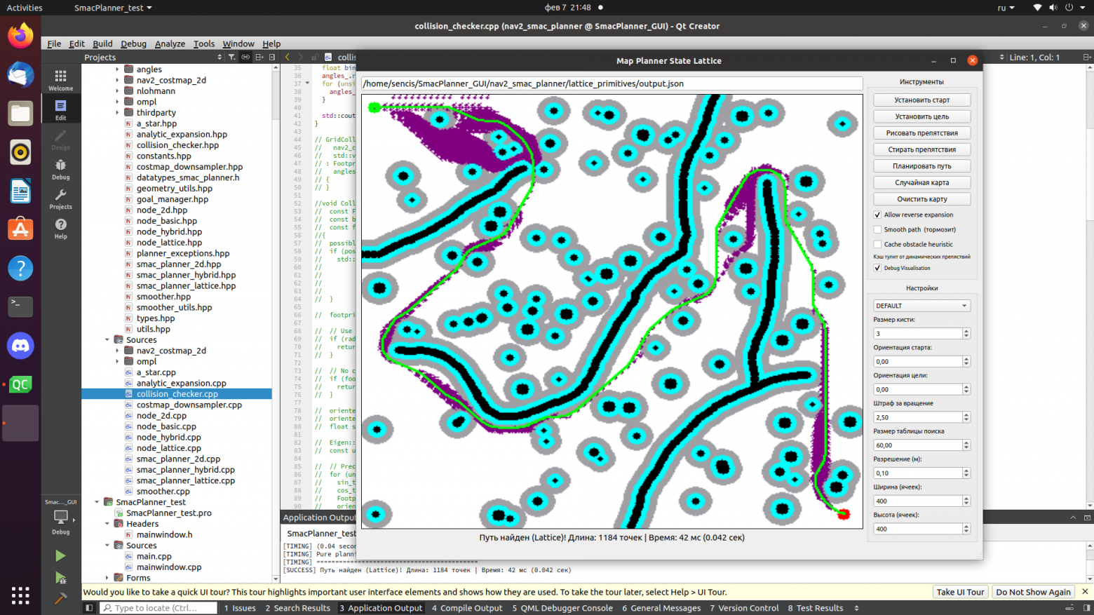Screen dimensions: 1094x615
Task: Start debugging with the play-bug button
Action: pos(60,578)
